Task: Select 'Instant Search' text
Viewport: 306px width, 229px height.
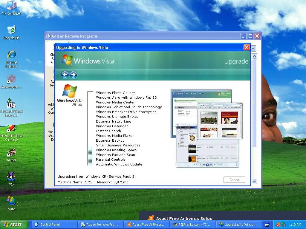Action: point(108,131)
